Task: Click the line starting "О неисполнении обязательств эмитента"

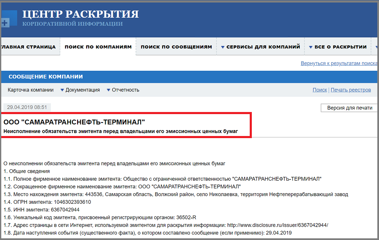Action: point(114,164)
